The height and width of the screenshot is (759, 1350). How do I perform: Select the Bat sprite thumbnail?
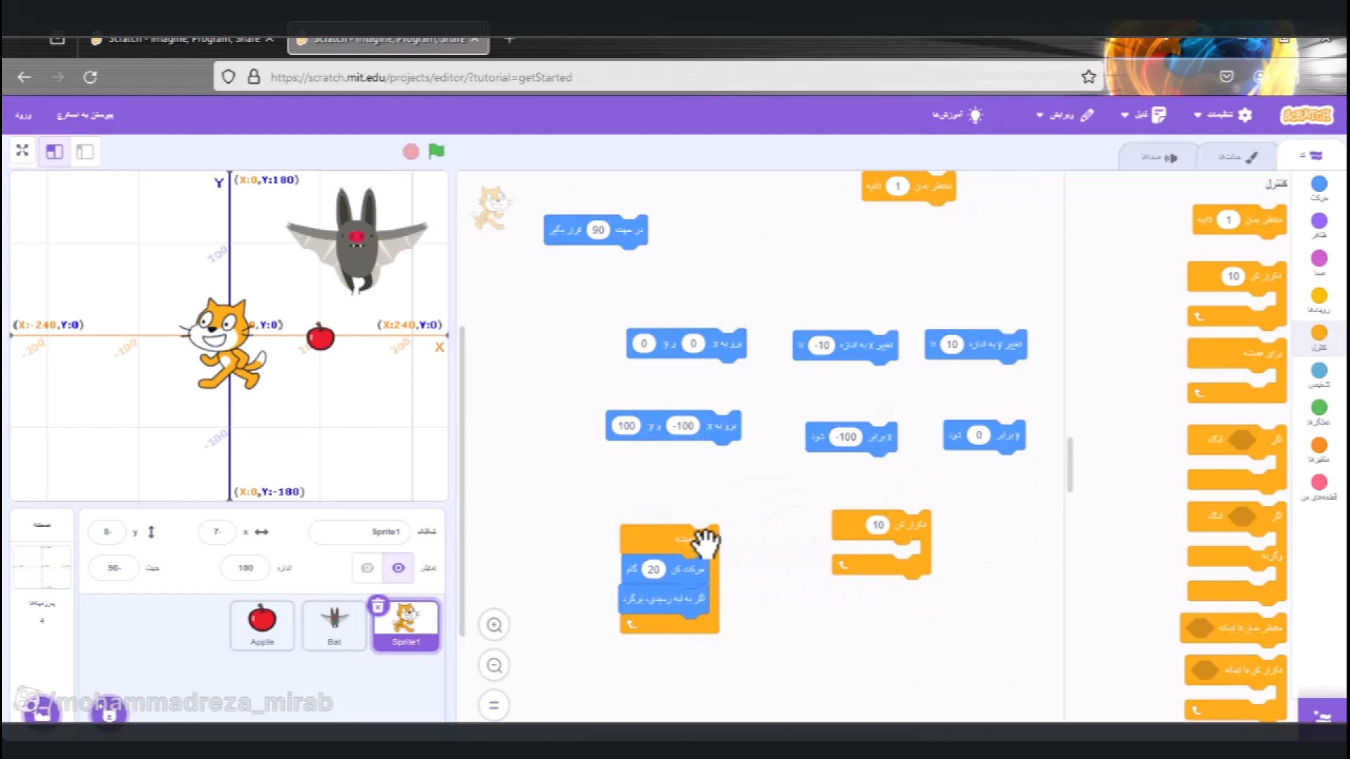[x=334, y=625]
